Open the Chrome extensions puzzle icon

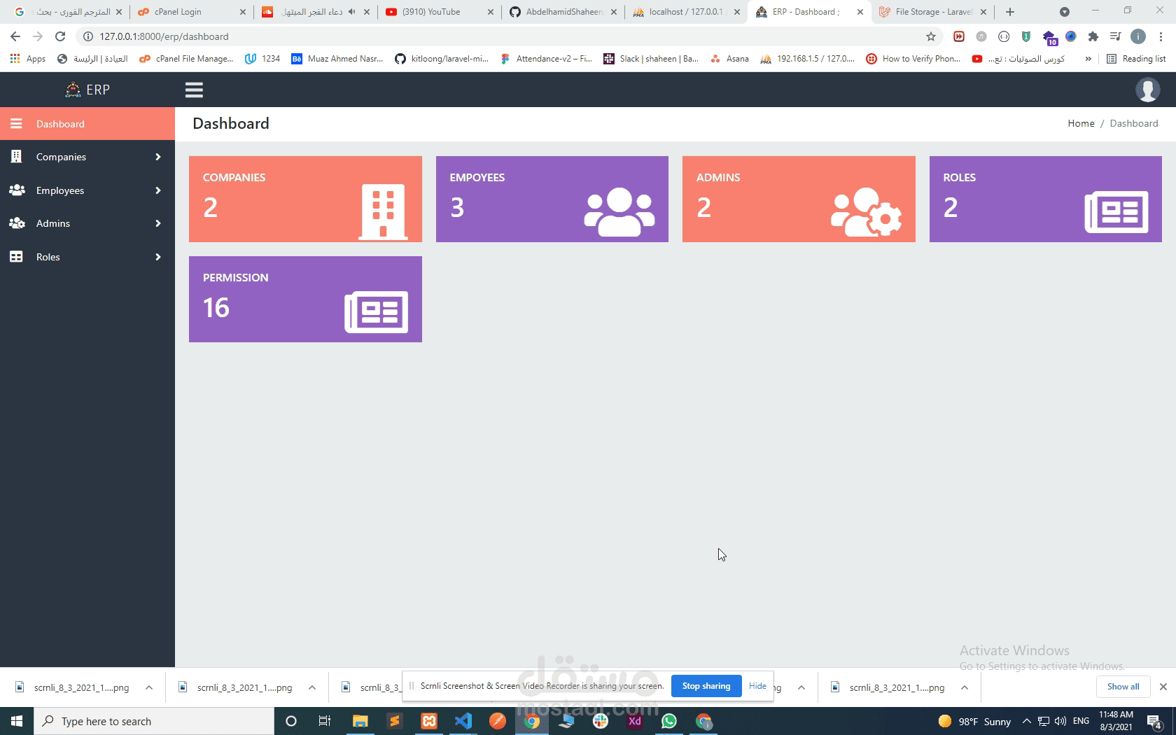(1093, 36)
